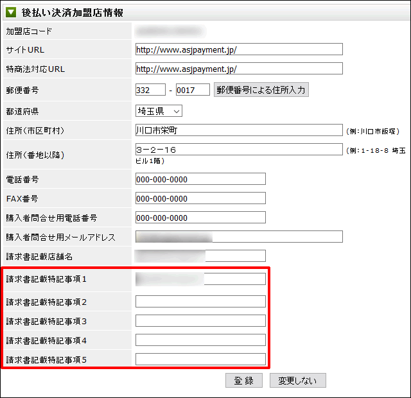Collapse section with green triangle header icon

(11, 12)
